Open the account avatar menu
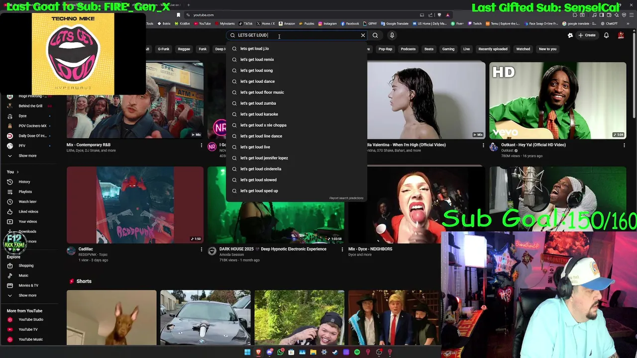Viewport: 637px width, 358px height. (x=621, y=35)
